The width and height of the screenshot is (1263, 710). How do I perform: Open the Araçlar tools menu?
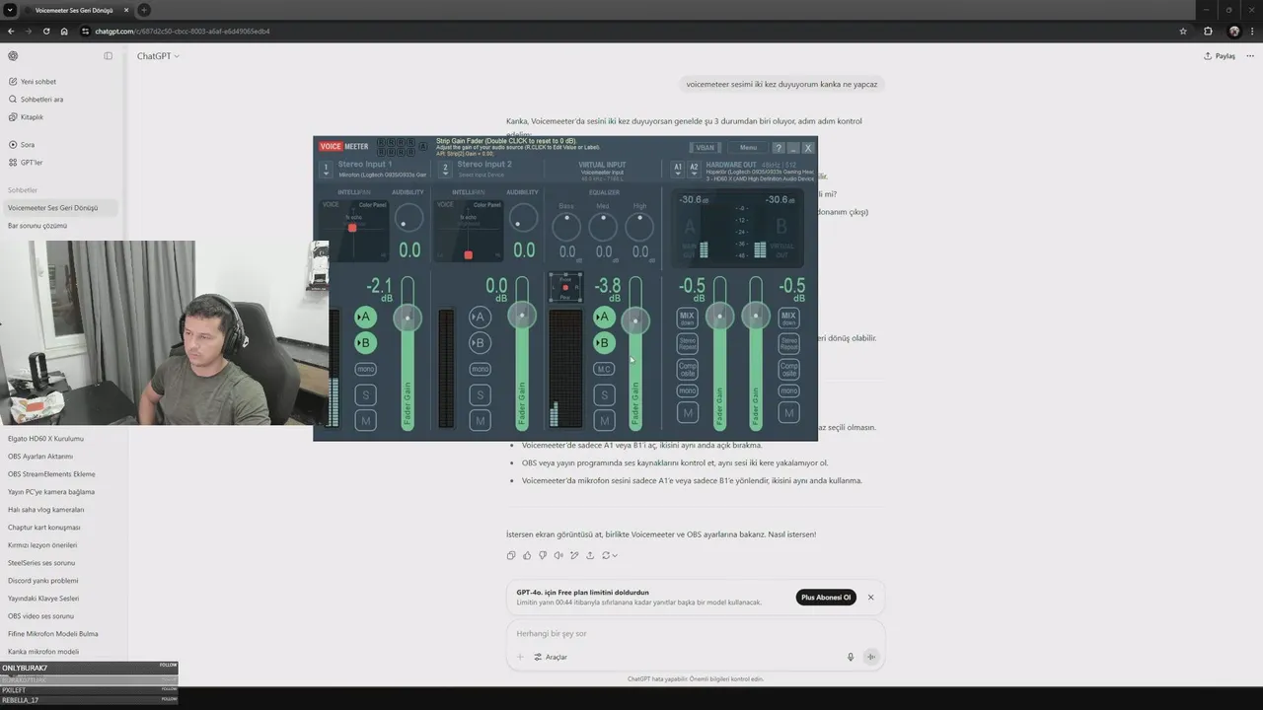(x=550, y=657)
